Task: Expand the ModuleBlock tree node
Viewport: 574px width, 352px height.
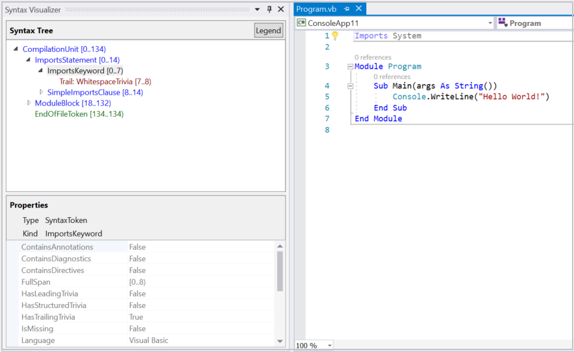Action: pyautogui.click(x=29, y=103)
